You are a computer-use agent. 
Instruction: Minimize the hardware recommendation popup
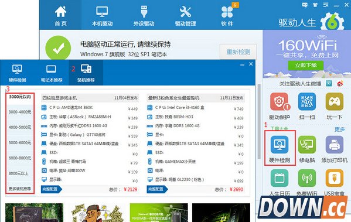(242, 64)
